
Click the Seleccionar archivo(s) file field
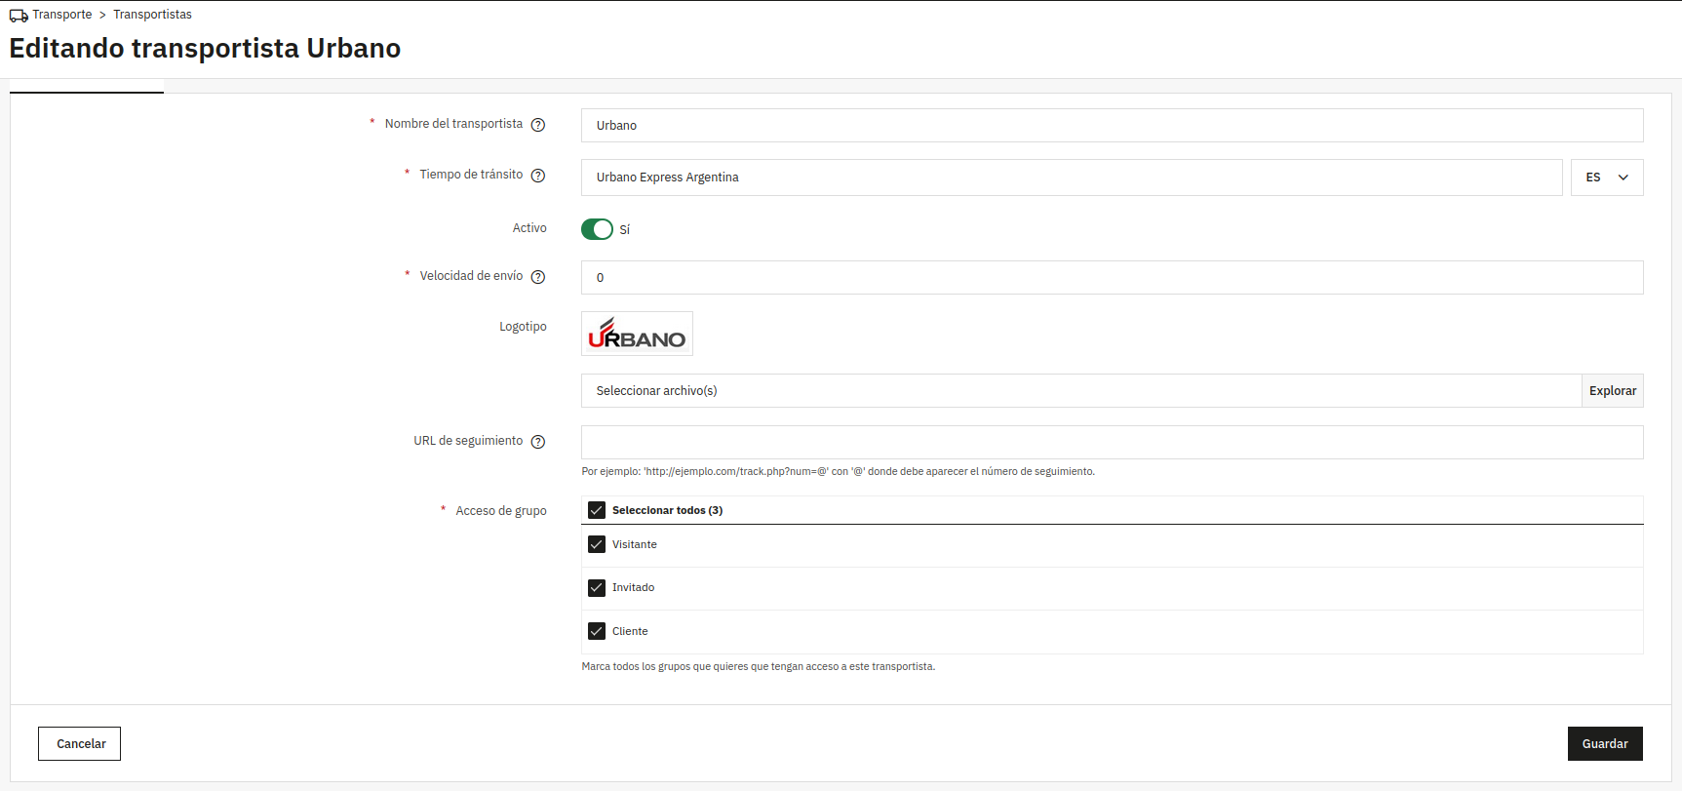click(x=1080, y=391)
